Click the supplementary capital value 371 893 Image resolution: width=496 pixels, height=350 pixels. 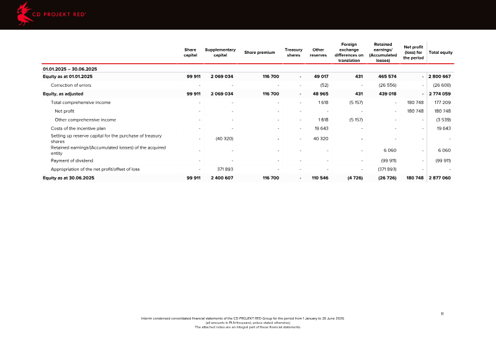[225, 169]
